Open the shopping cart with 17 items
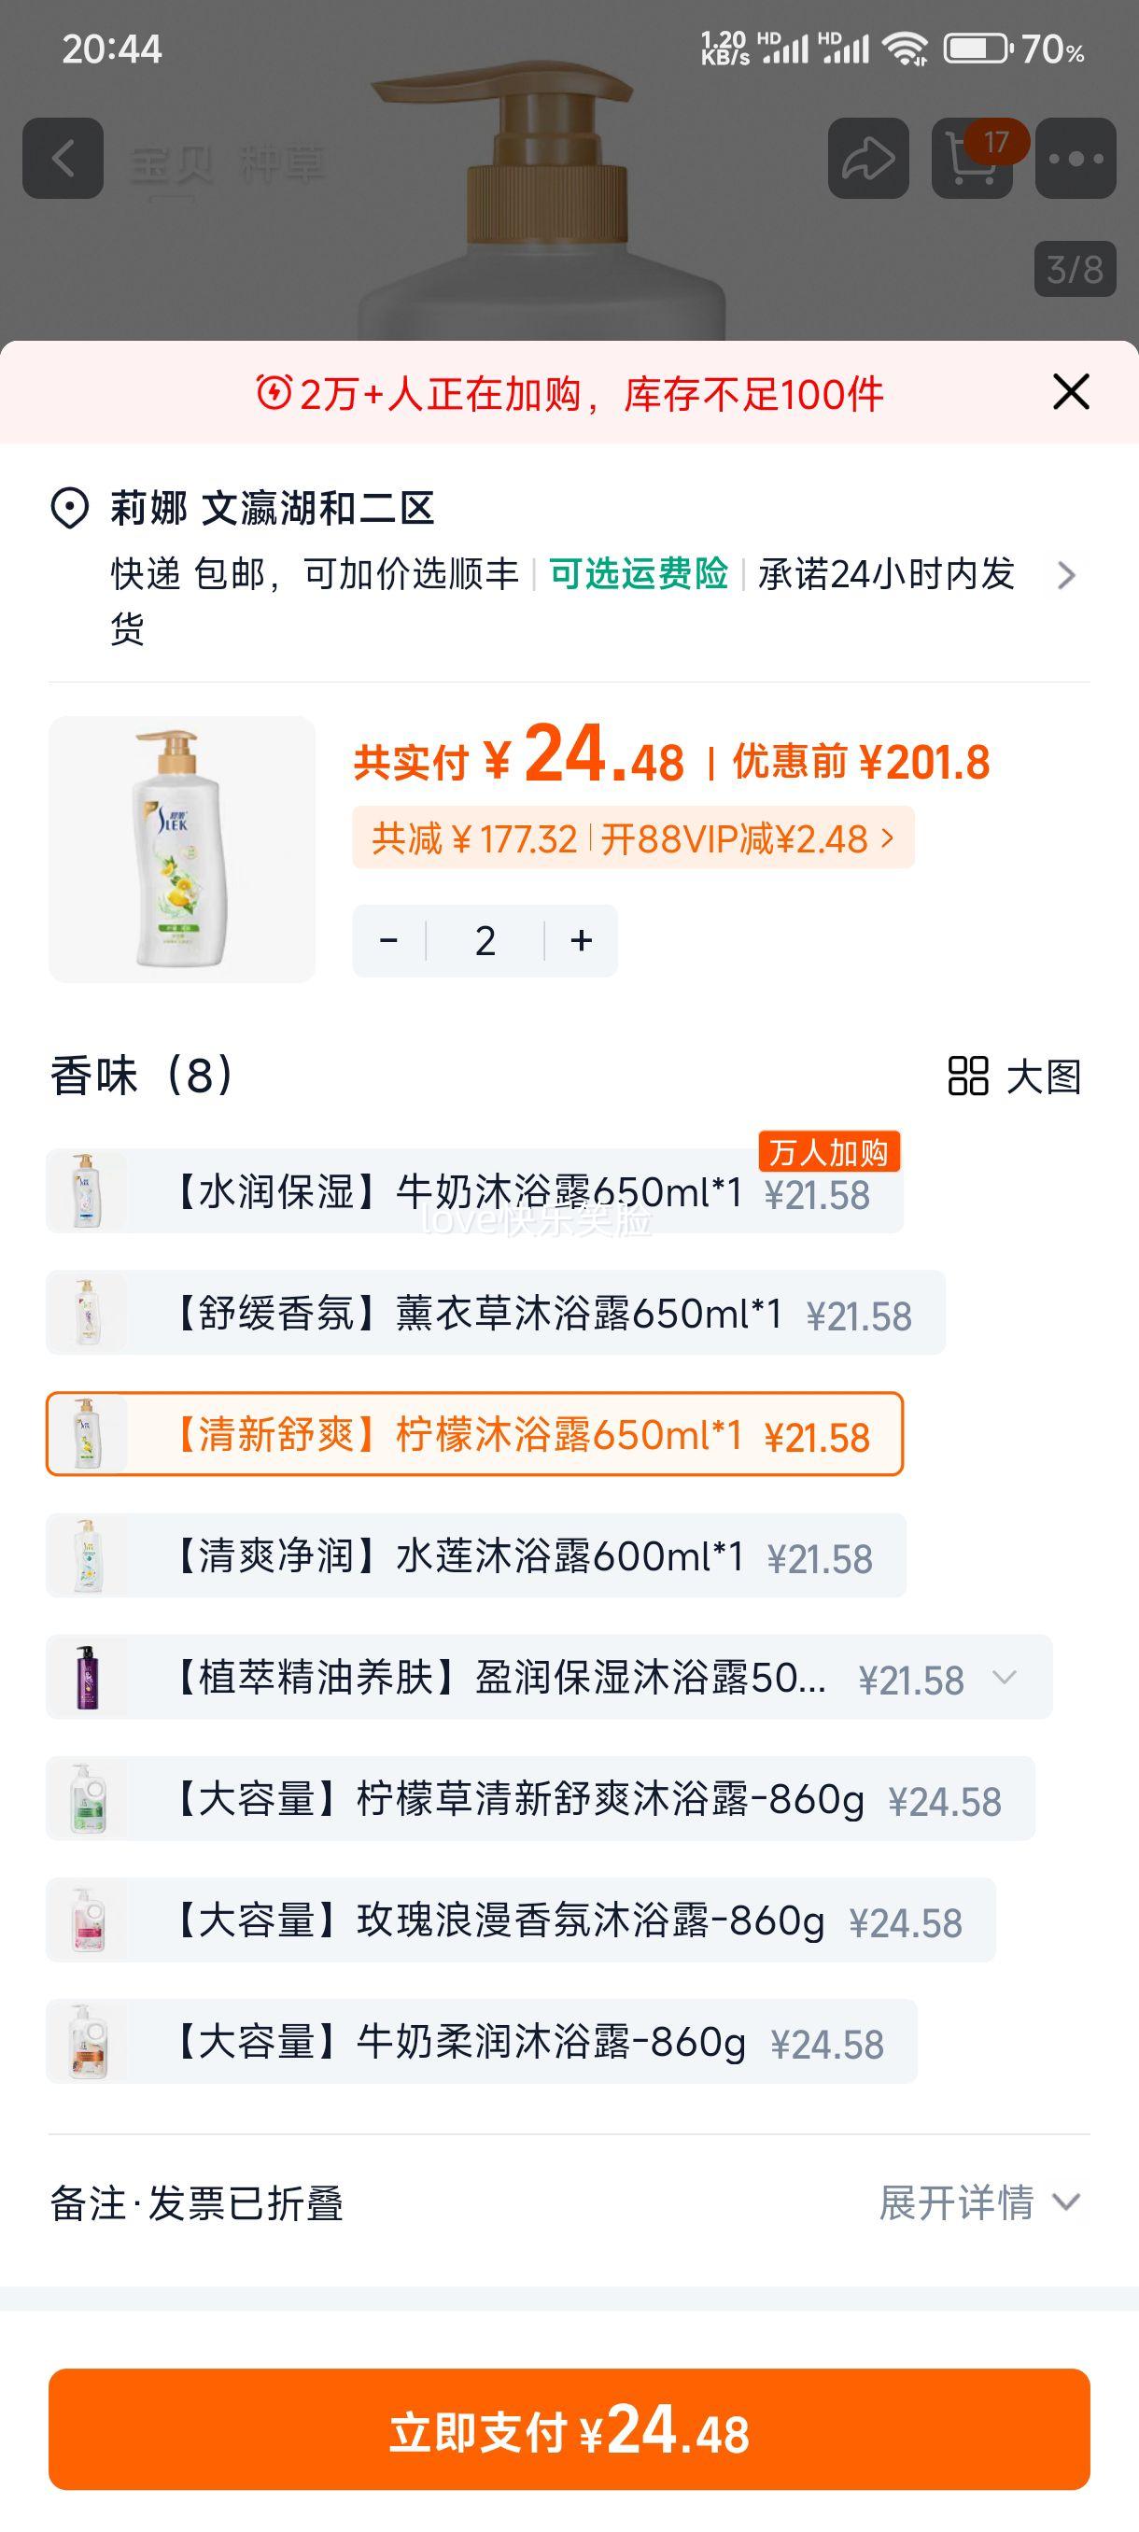The image size is (1139, 2532). (972, 159)
